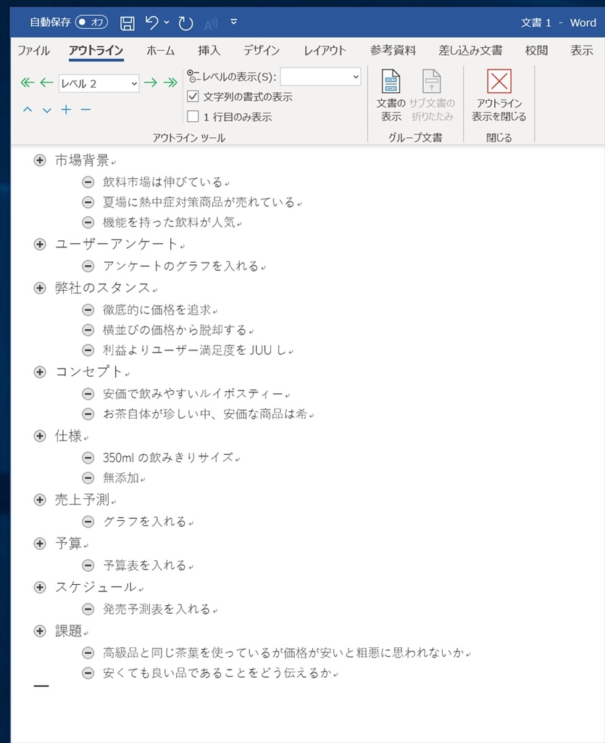The width and height of the screenshot is (605, 743).
Task: Click bullet beside 安くても良い品であること
Action: pos(88,673)
